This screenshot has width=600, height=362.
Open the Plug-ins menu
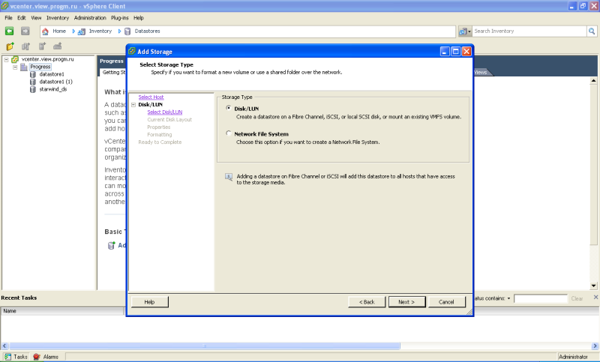pyautogui.click(x=120, y=18)
